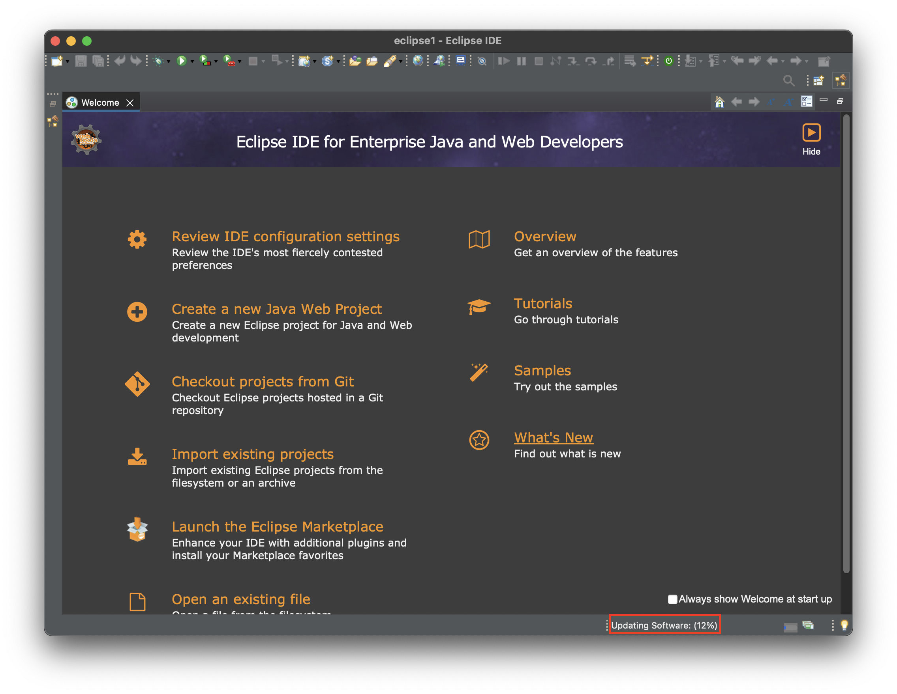The height and width of the screenshot is (694, 897).
Task: Select the Welcome tab
Action: pos(100,103)
